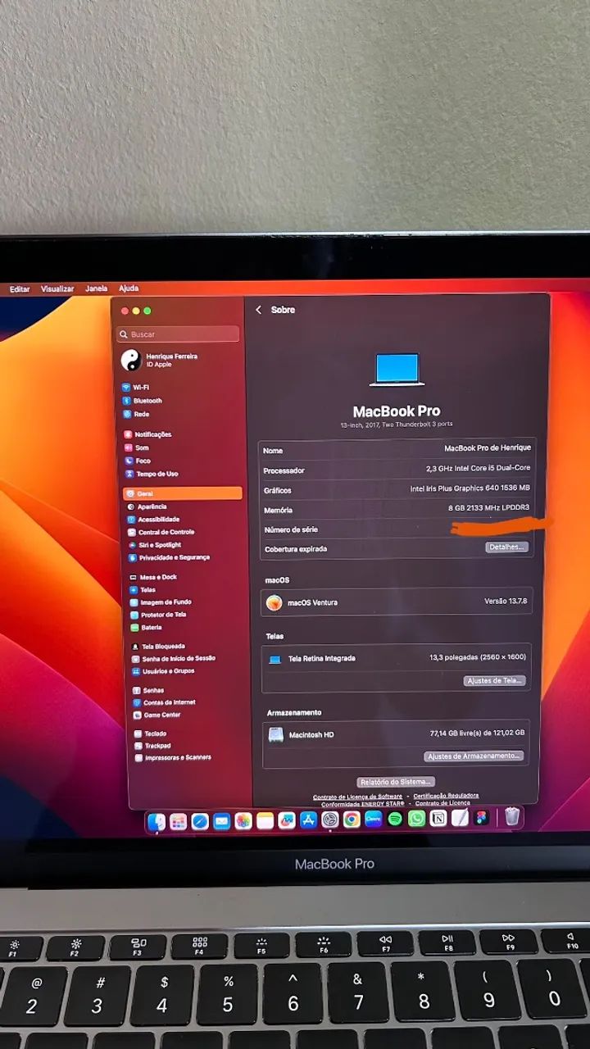This screenshot has width=590, height=1049.
Task: Click Ajustes de Armazenamento... button
Action: tap(474, 756)
